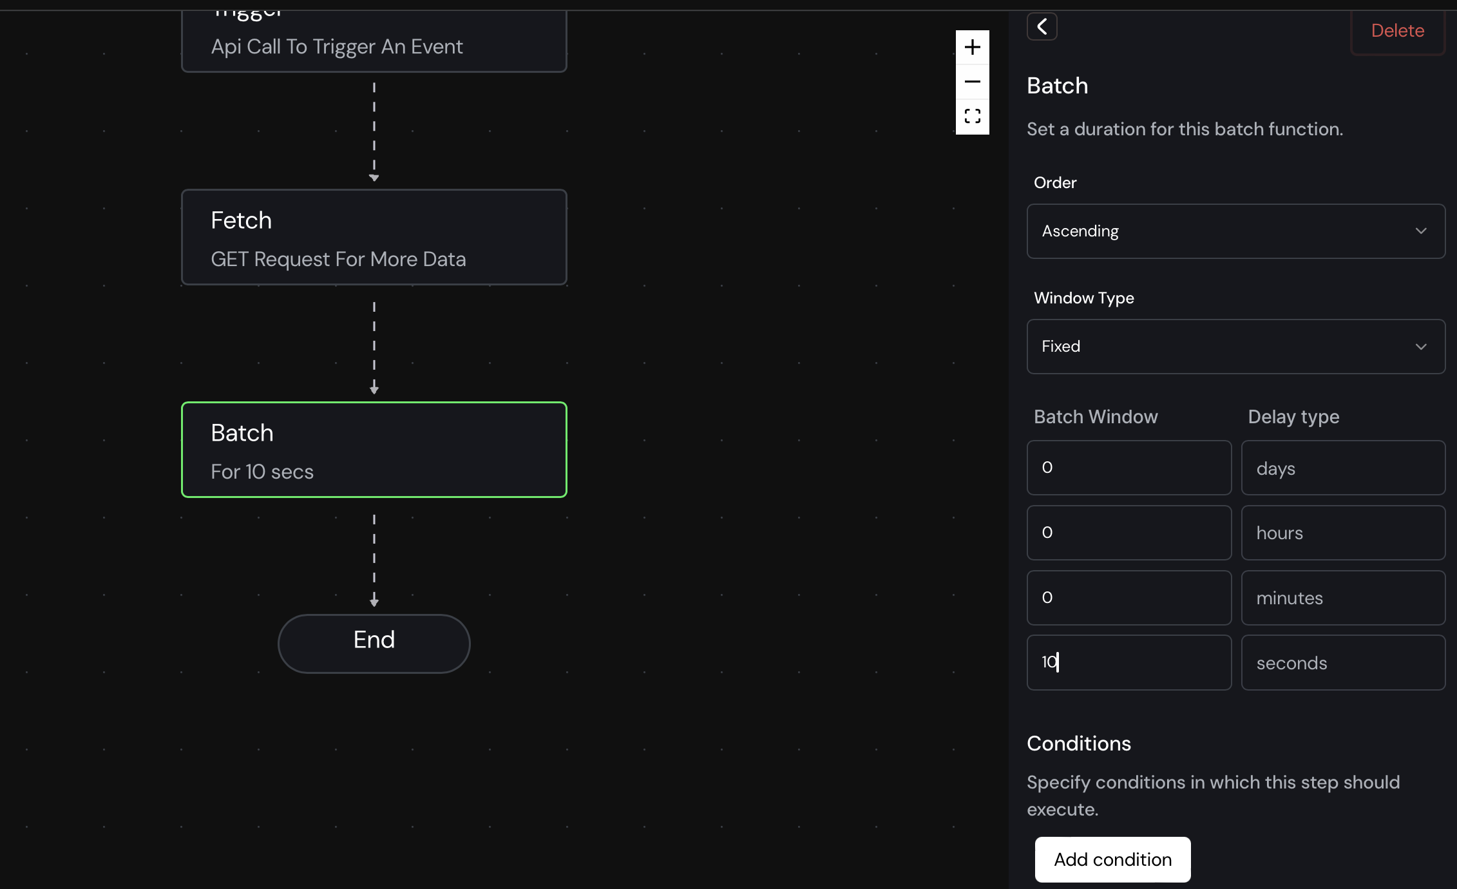Click the hours delay type field
The height and width of the screenshot is (889, 1457).
pos(1343,533)
